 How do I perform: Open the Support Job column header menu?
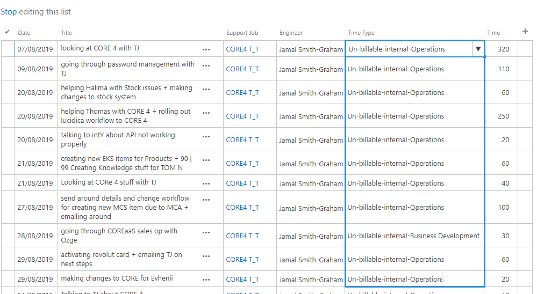click(242, 33)
